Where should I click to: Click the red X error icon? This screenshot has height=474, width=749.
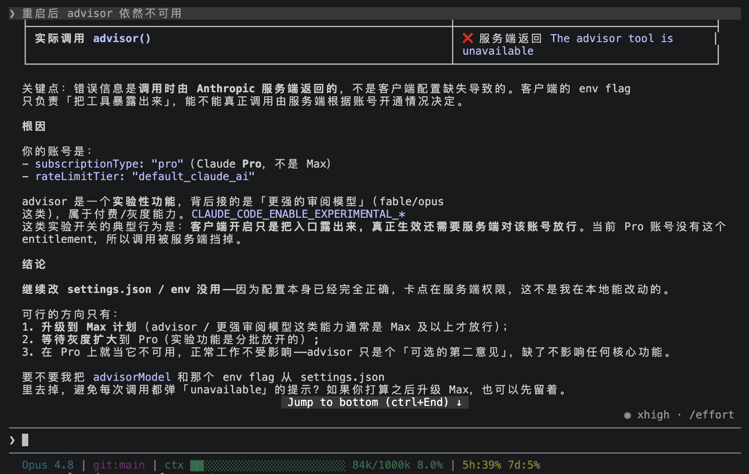coord(468,39)
